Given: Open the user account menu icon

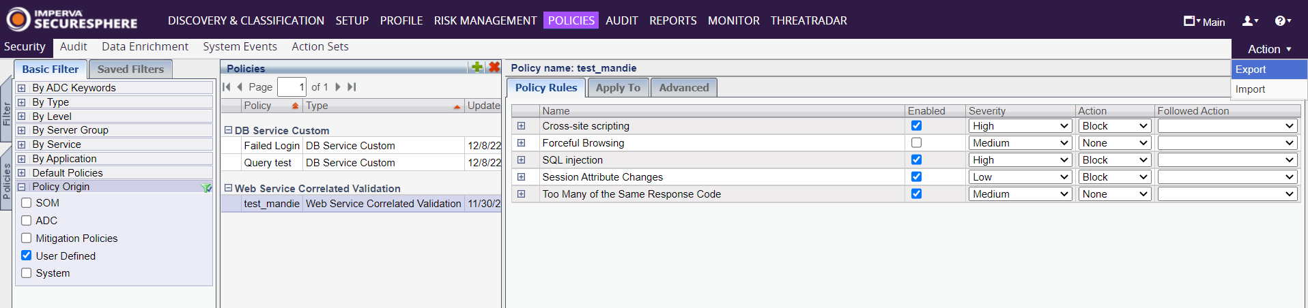Looking at the screenshot, I should 1249,21.
